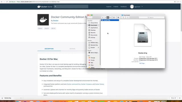Click the user avatar icon
The image size is (182, 102).
(132, 7)
